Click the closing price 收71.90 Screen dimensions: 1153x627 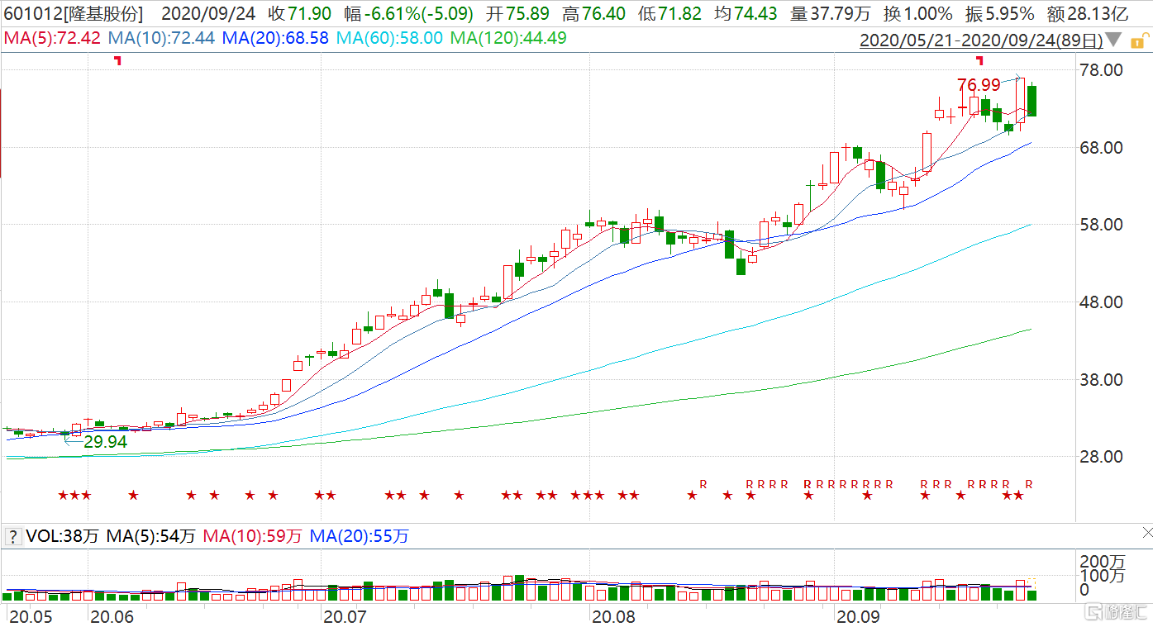(300, 14)
